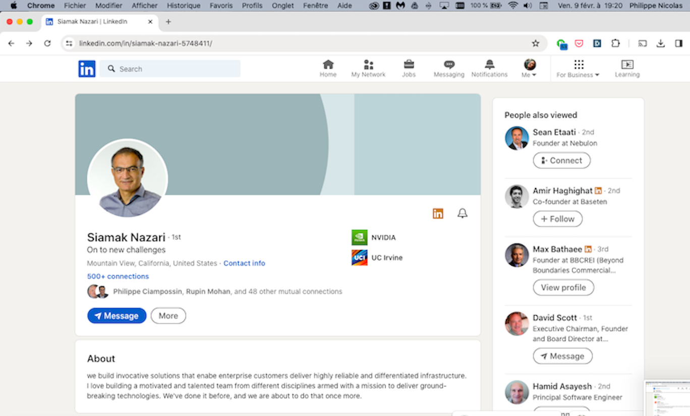The image size is (690, 416).
Task: Click the date and time in menu bar
Action: [x=590, y=6]
